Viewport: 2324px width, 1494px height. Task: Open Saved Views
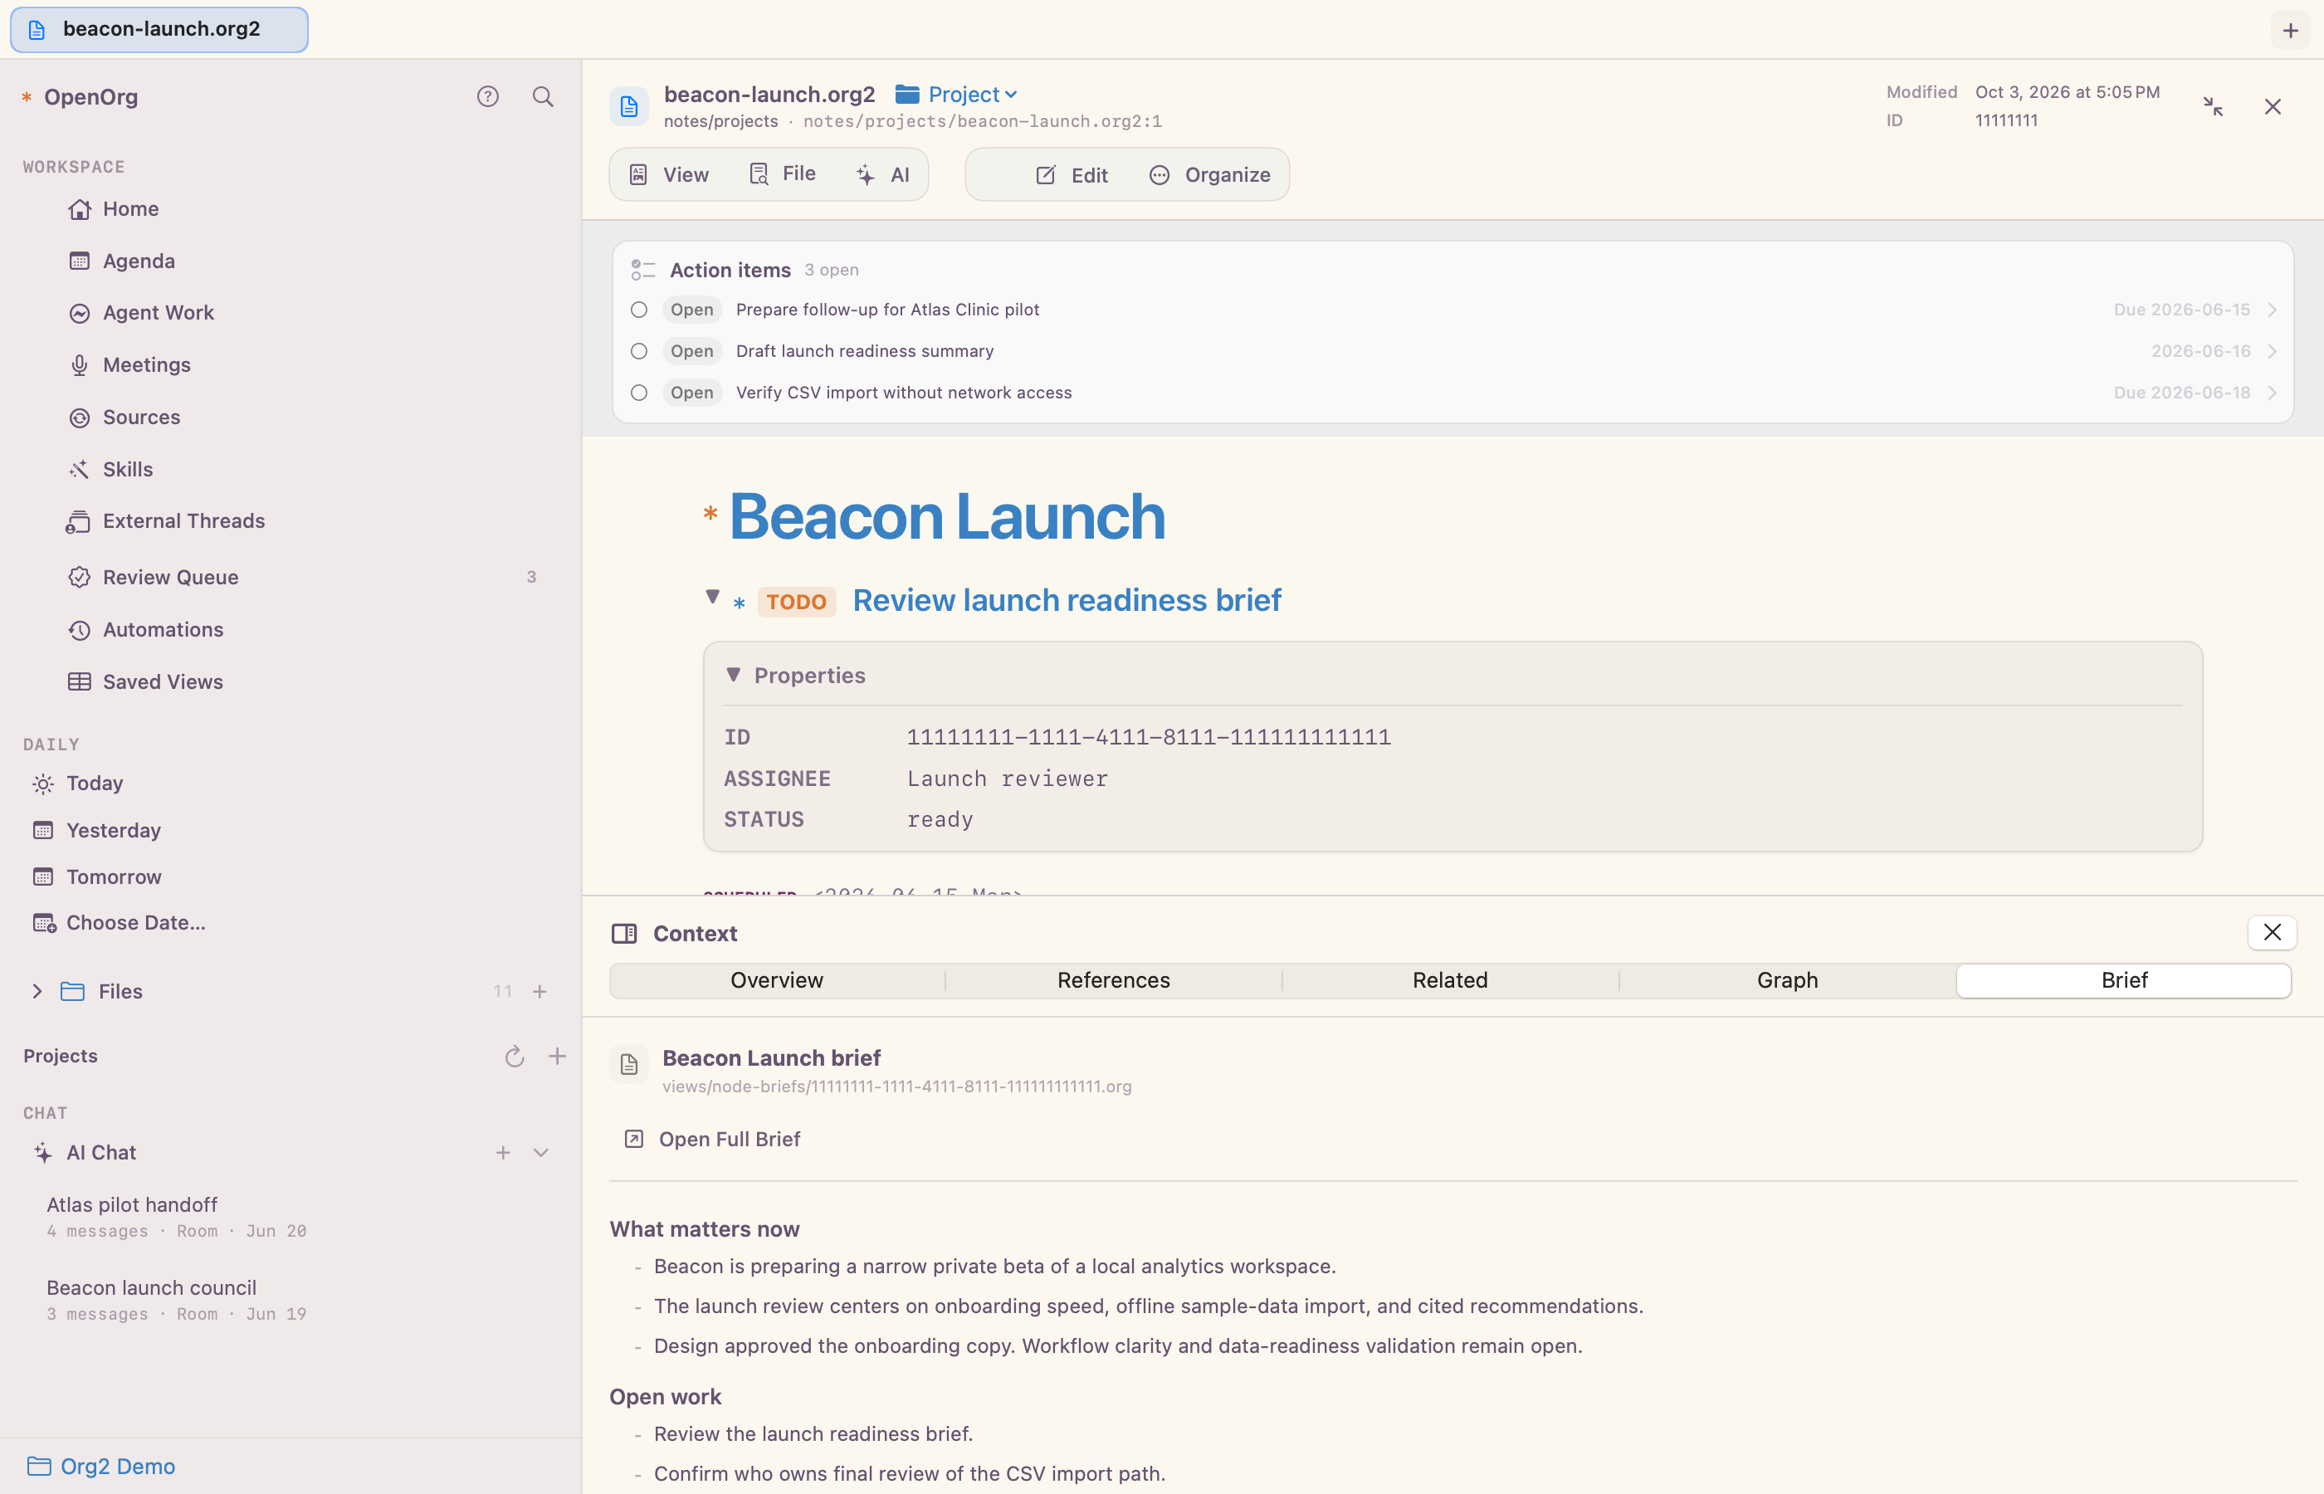point(144,682)
